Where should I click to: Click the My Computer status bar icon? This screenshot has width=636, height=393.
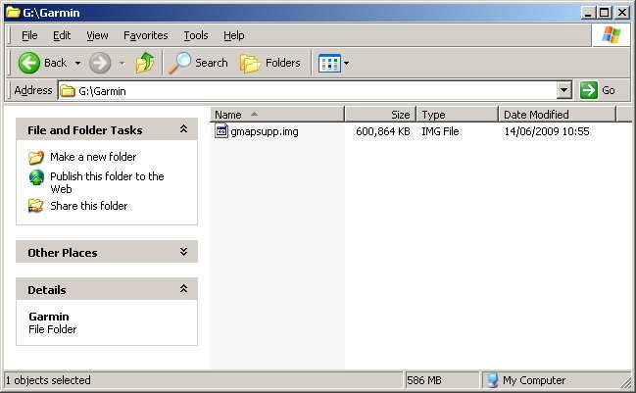click(492, 380)
